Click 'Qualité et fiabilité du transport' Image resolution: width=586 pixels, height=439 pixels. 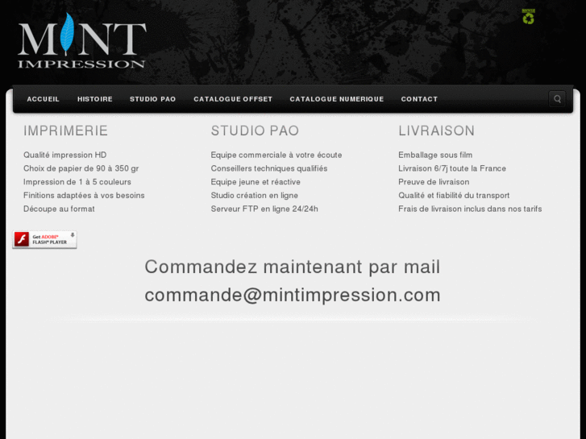(x=454, y=196)
